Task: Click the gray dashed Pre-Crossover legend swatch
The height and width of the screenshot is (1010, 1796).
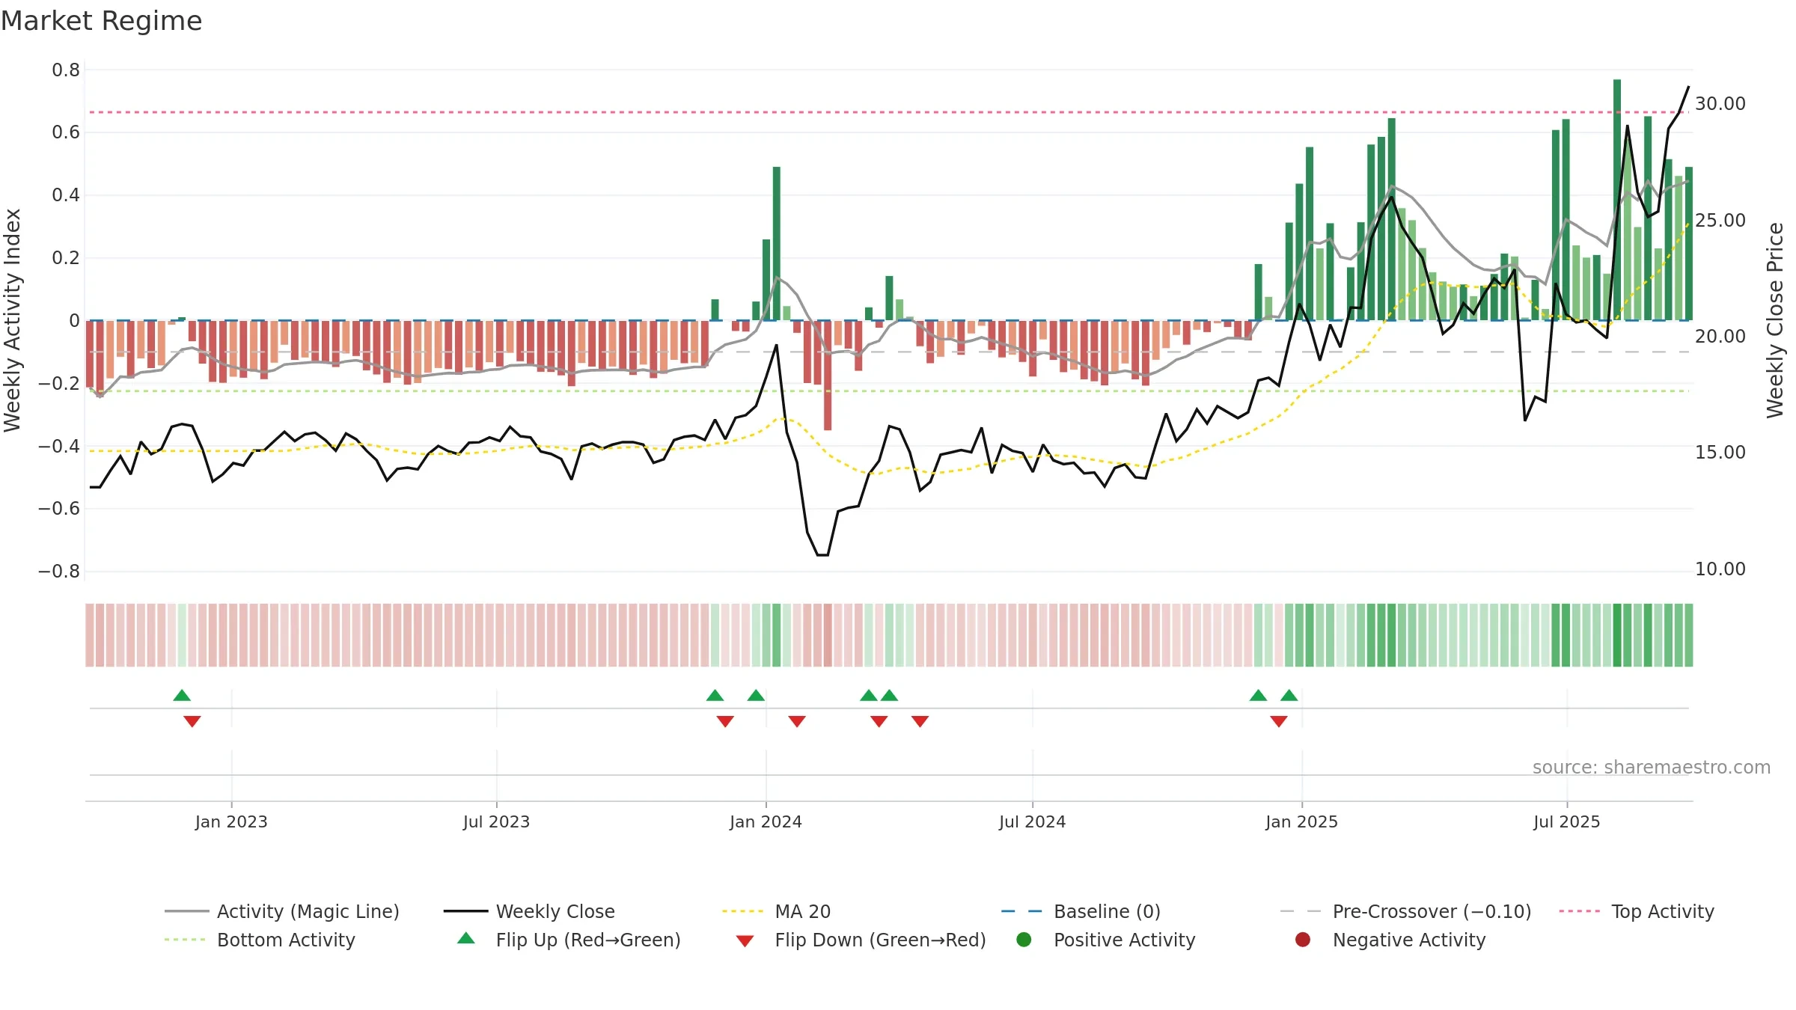Action: pos(1301,911)
